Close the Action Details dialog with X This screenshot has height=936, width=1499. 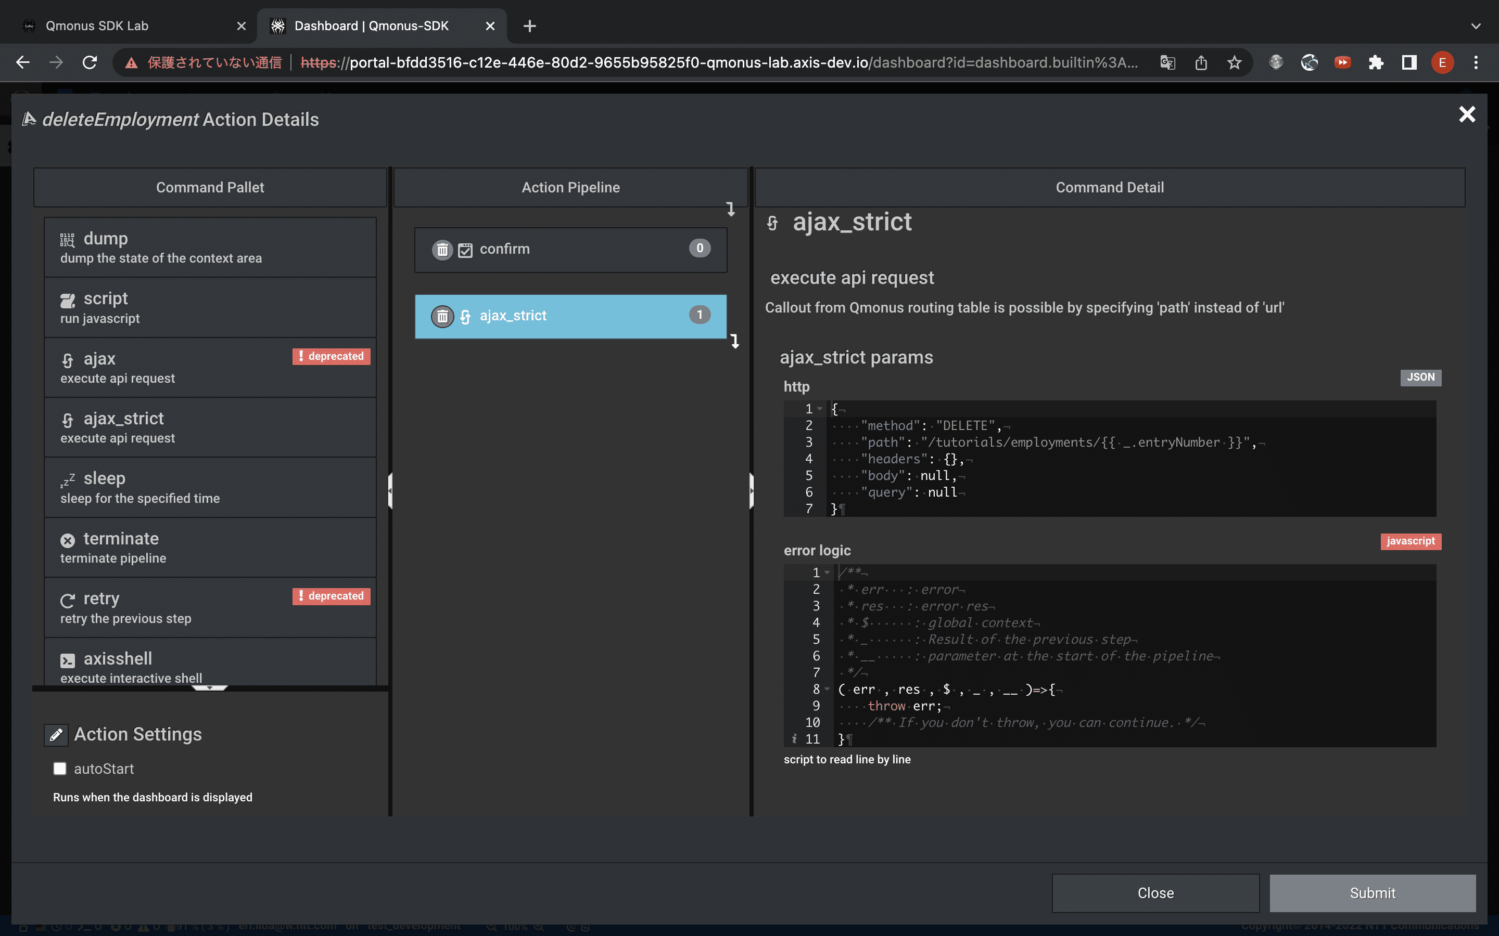click(x=1467, y=114)
